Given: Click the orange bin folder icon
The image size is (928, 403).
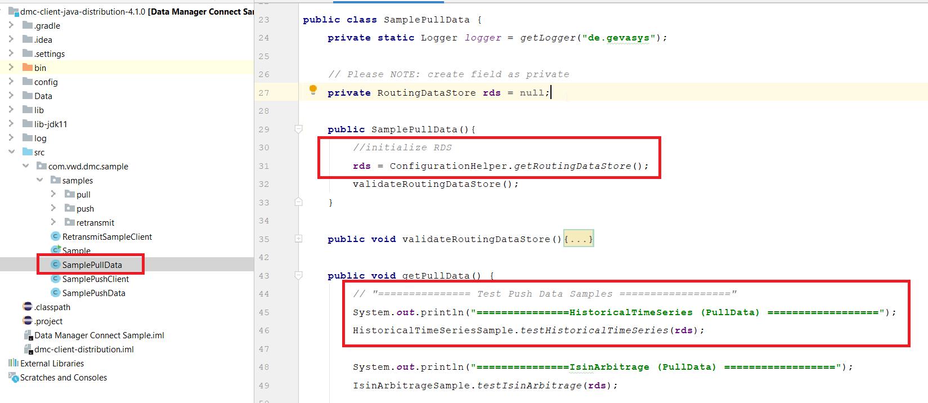Looking at the screenshot, I should tap(27, 68).
